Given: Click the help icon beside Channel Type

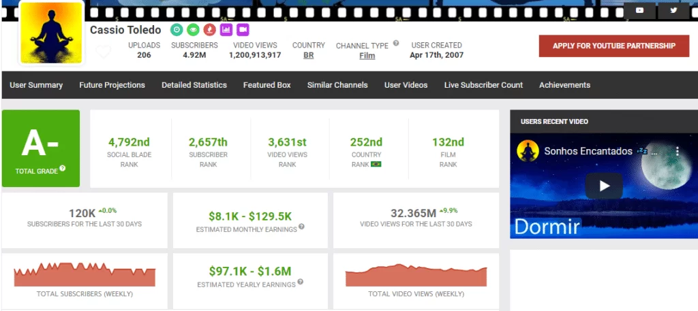Looking at the screenshot, I should 396,43.
